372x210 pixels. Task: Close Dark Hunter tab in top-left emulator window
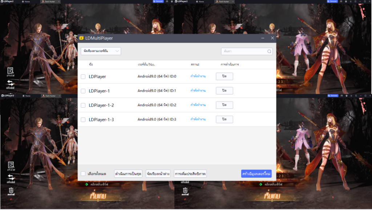[x=59, y=2]
